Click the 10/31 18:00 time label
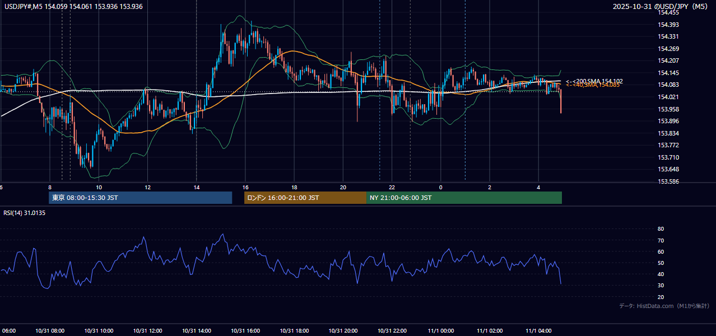Screen dimensions: 716x336 [294, 331]
